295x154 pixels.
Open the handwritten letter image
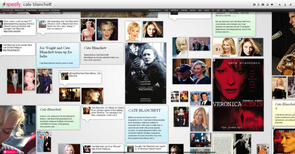(222, 143)
